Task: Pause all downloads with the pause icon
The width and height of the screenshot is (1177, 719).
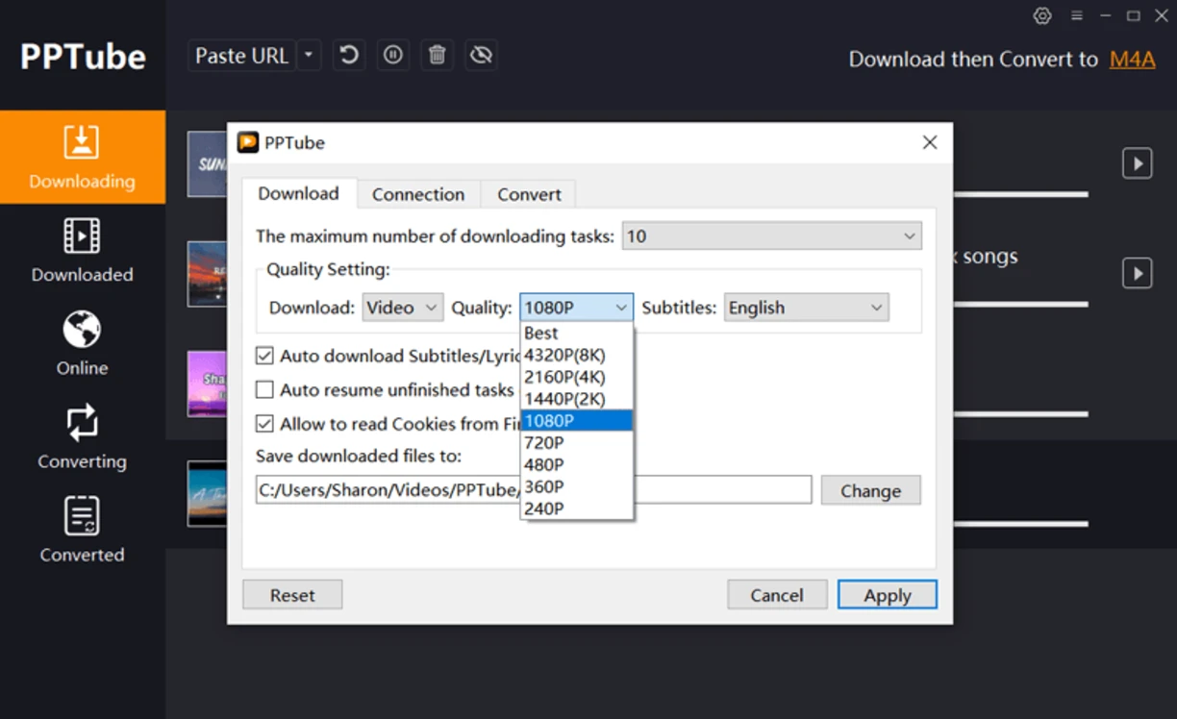Action: [392, 56]
